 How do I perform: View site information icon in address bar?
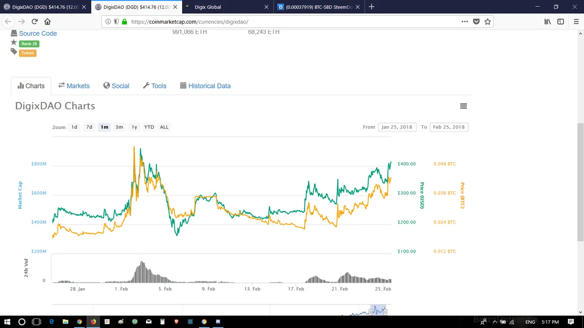(108, 21)
